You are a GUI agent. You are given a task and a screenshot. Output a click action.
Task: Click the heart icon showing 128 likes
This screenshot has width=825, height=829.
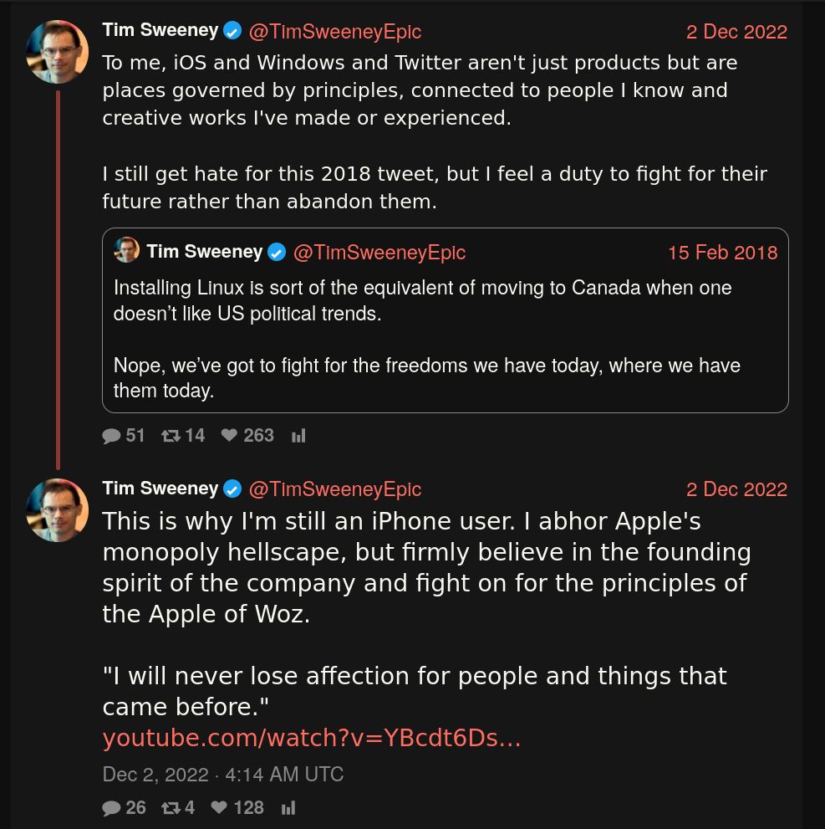point(219,808)
